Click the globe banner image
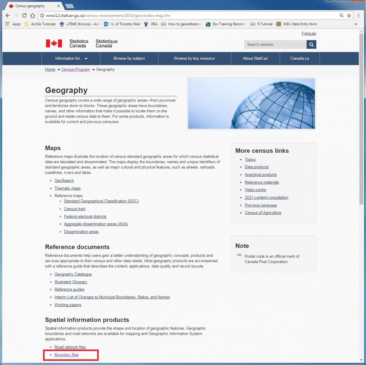The image size is (366, 365). click(x=251, y=104)
